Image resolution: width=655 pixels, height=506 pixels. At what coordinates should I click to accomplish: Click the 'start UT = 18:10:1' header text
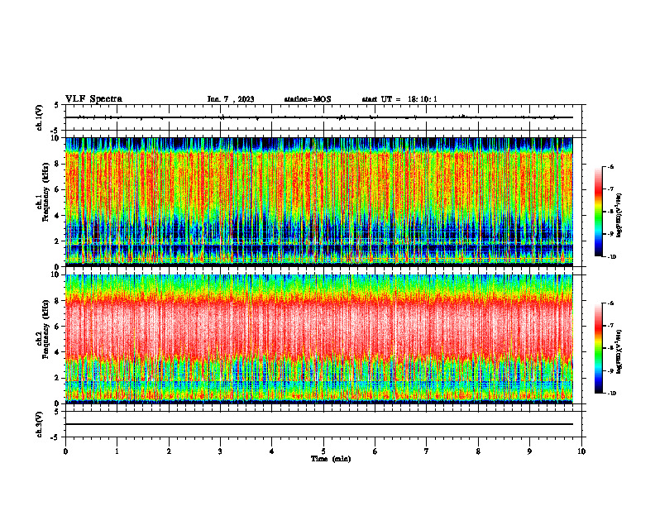399,99
